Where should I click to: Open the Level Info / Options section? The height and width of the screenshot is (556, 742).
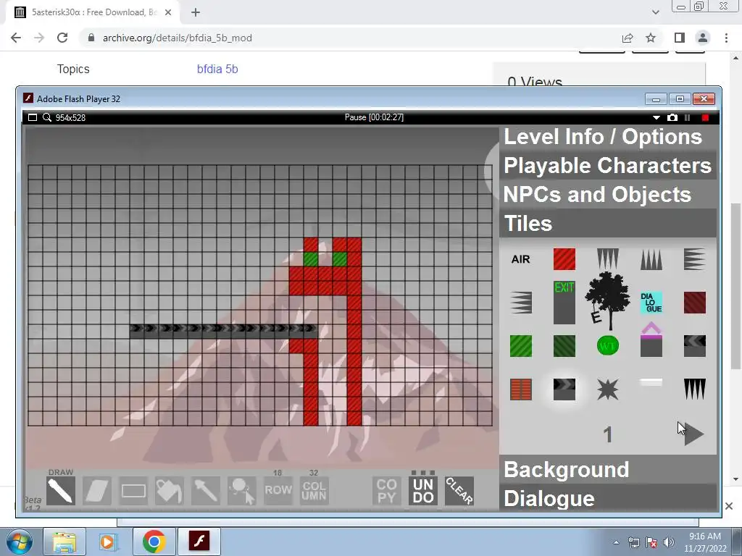click(608, 137)
